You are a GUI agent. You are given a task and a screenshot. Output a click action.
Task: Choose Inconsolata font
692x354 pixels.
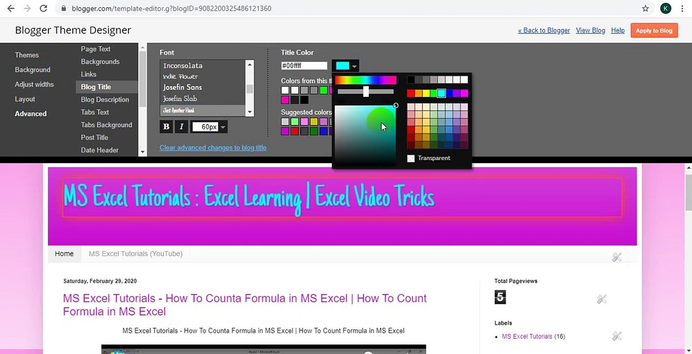tap(183, 66)
